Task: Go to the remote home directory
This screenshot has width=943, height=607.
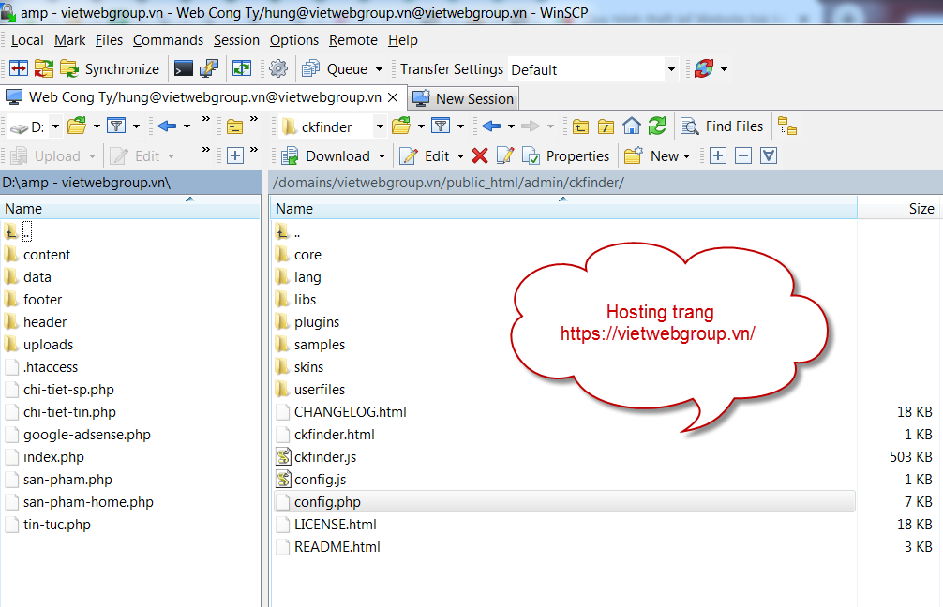Action: click(632, 126)
